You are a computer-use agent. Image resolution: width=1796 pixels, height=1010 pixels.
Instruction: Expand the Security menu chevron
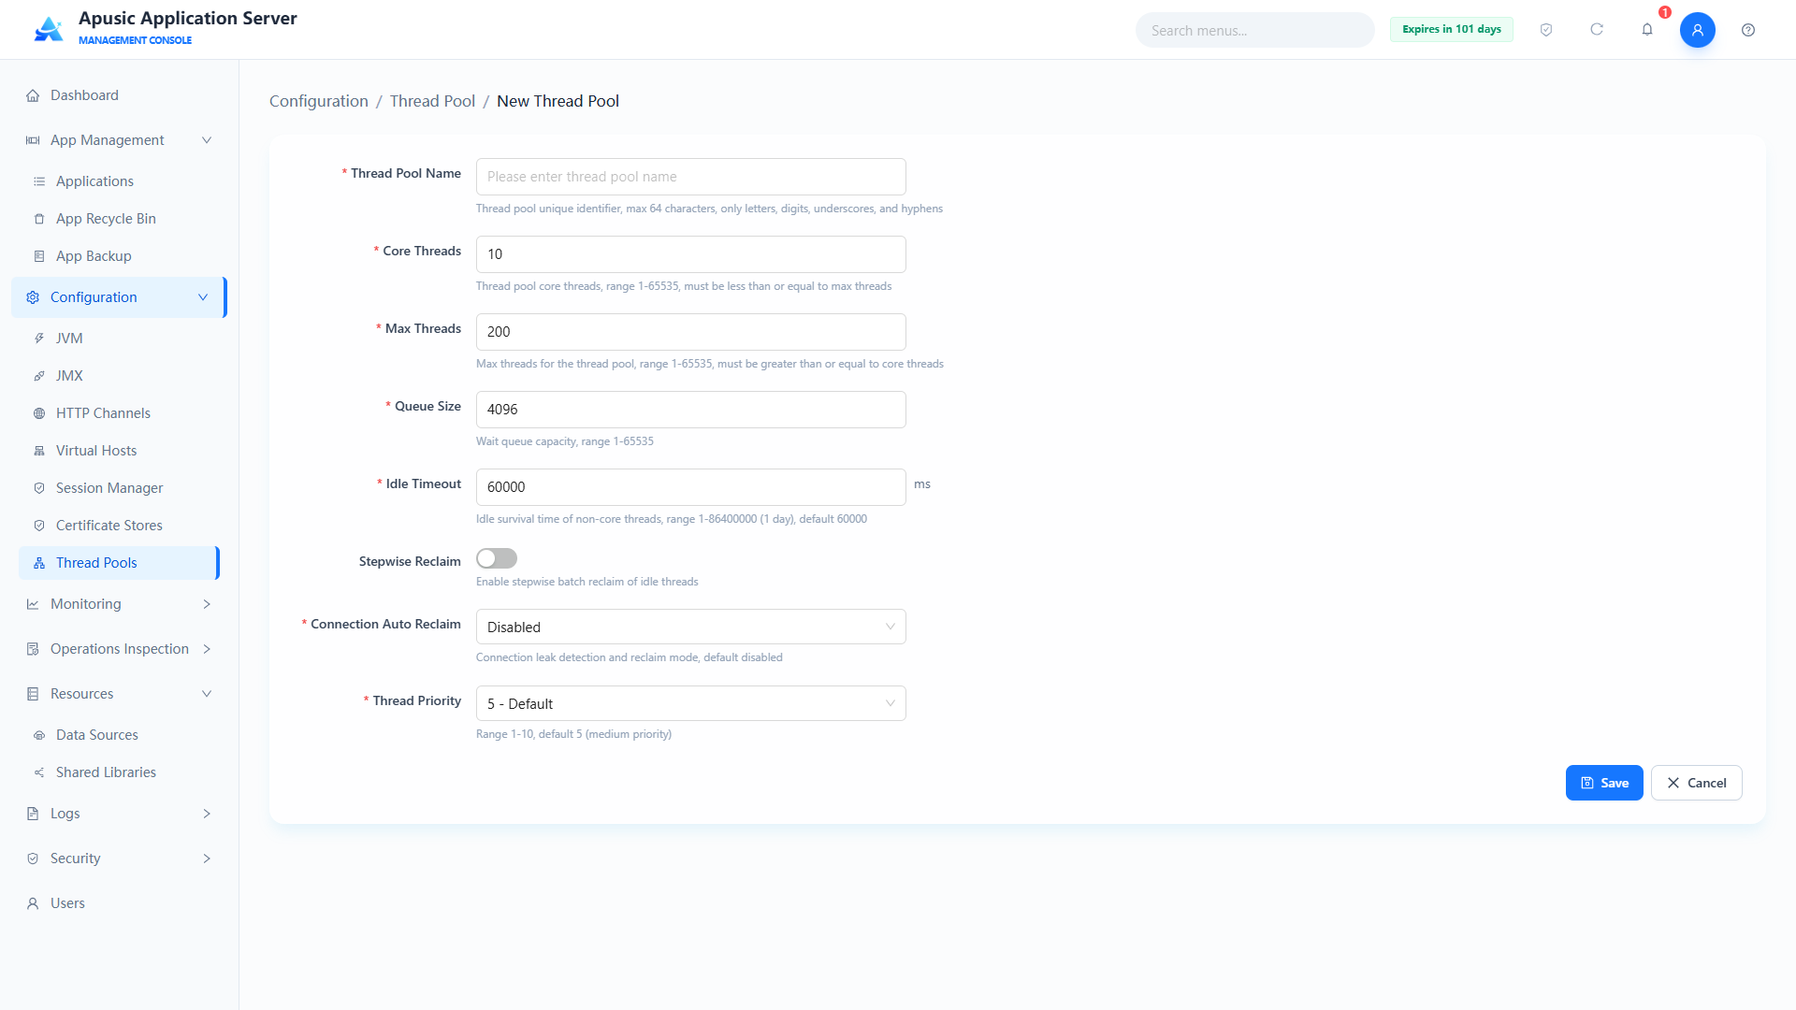207,858
